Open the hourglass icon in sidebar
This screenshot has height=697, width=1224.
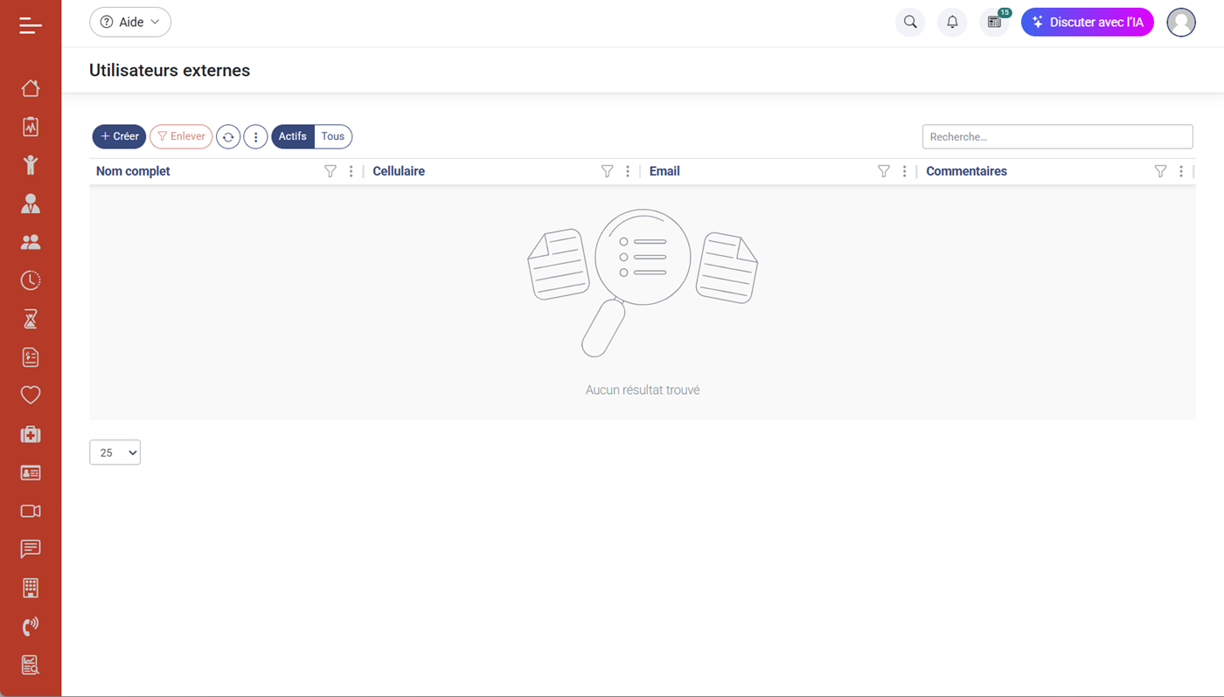[31, 319]
